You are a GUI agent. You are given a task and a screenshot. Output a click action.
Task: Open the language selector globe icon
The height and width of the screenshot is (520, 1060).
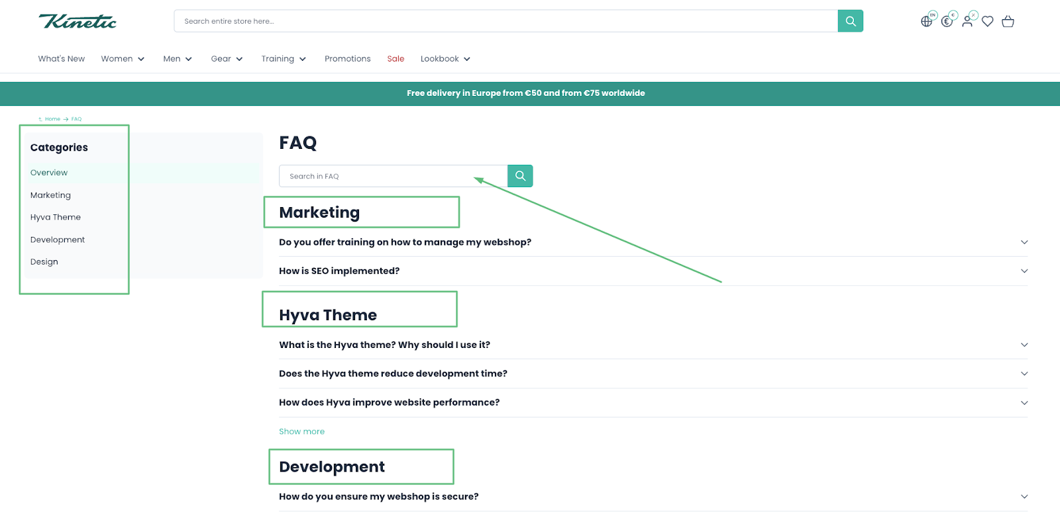pos(926,21)
